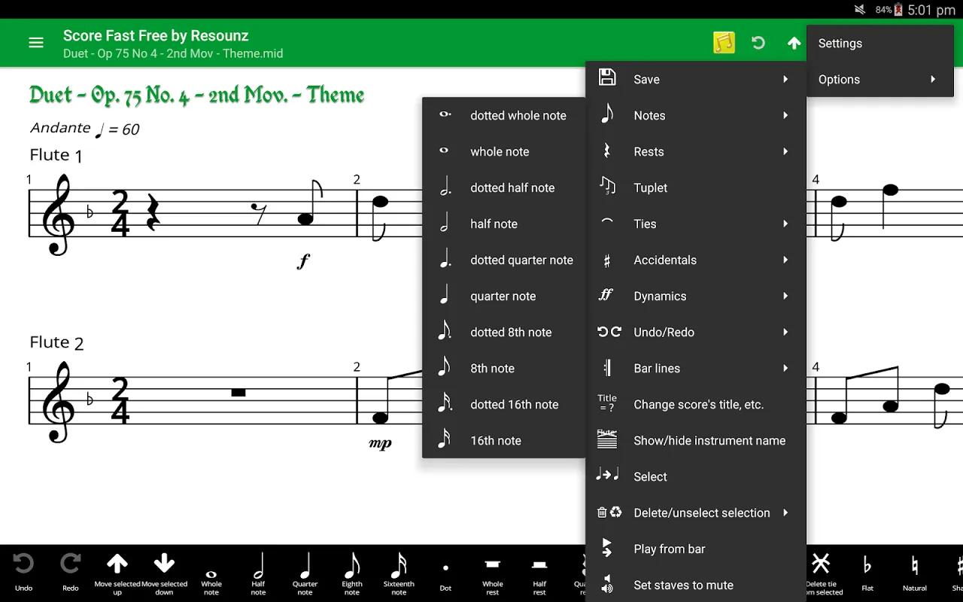Click the score title Duet Op. 75 No. 4

coord(197,96)
